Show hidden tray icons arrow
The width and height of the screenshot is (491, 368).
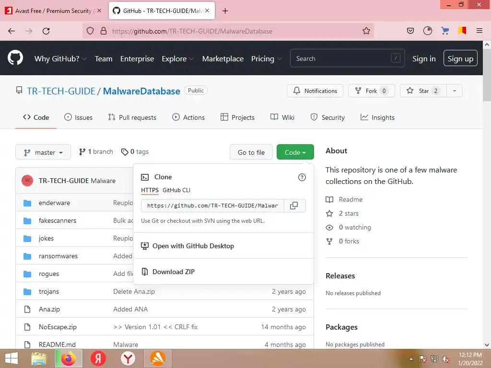pos(411,359)
